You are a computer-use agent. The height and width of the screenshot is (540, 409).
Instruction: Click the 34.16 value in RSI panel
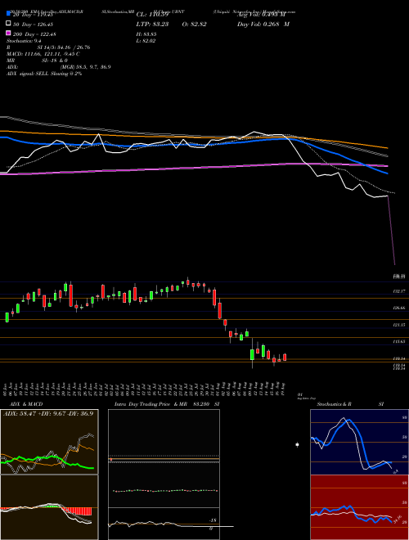[x=398, y=519]
